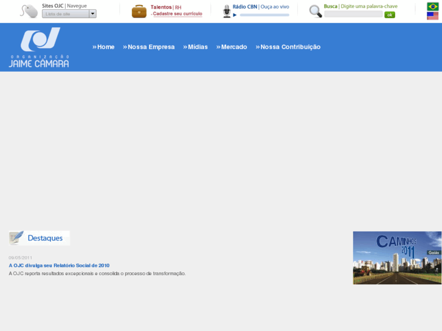Click the green ok search button
This screenshot has height=331, width=442.
390,15
